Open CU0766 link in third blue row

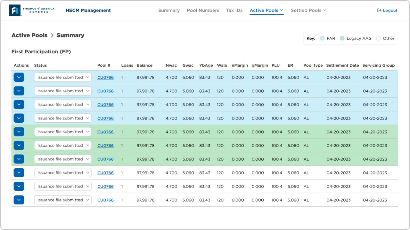click(105, 104)
